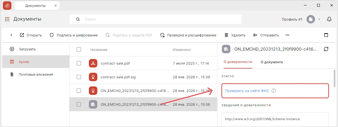Click the Поиск search field
338x127 pixels.
(159, 19)
